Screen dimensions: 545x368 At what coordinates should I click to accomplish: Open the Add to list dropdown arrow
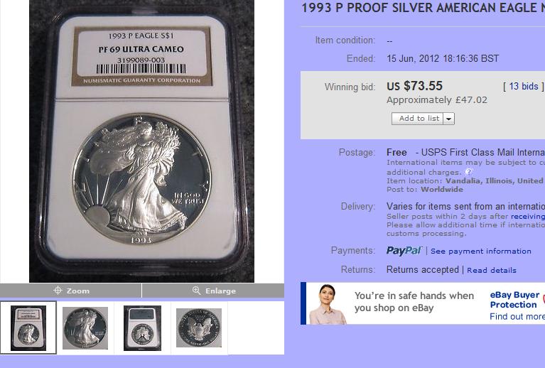click(x=449, y=119)
